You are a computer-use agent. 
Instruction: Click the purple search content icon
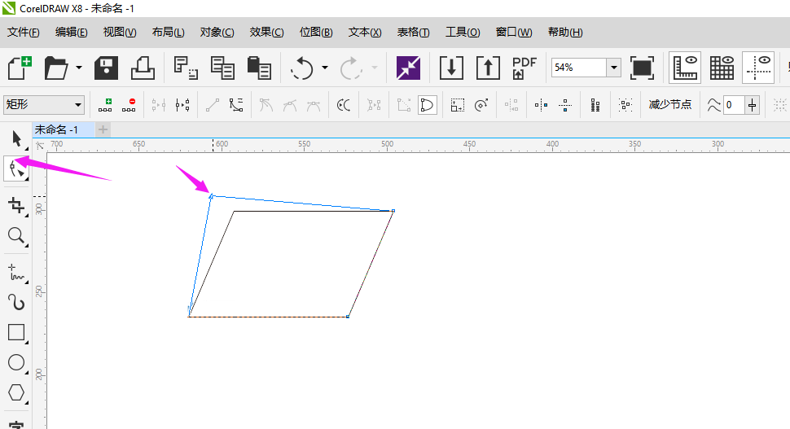pos(408,68)
